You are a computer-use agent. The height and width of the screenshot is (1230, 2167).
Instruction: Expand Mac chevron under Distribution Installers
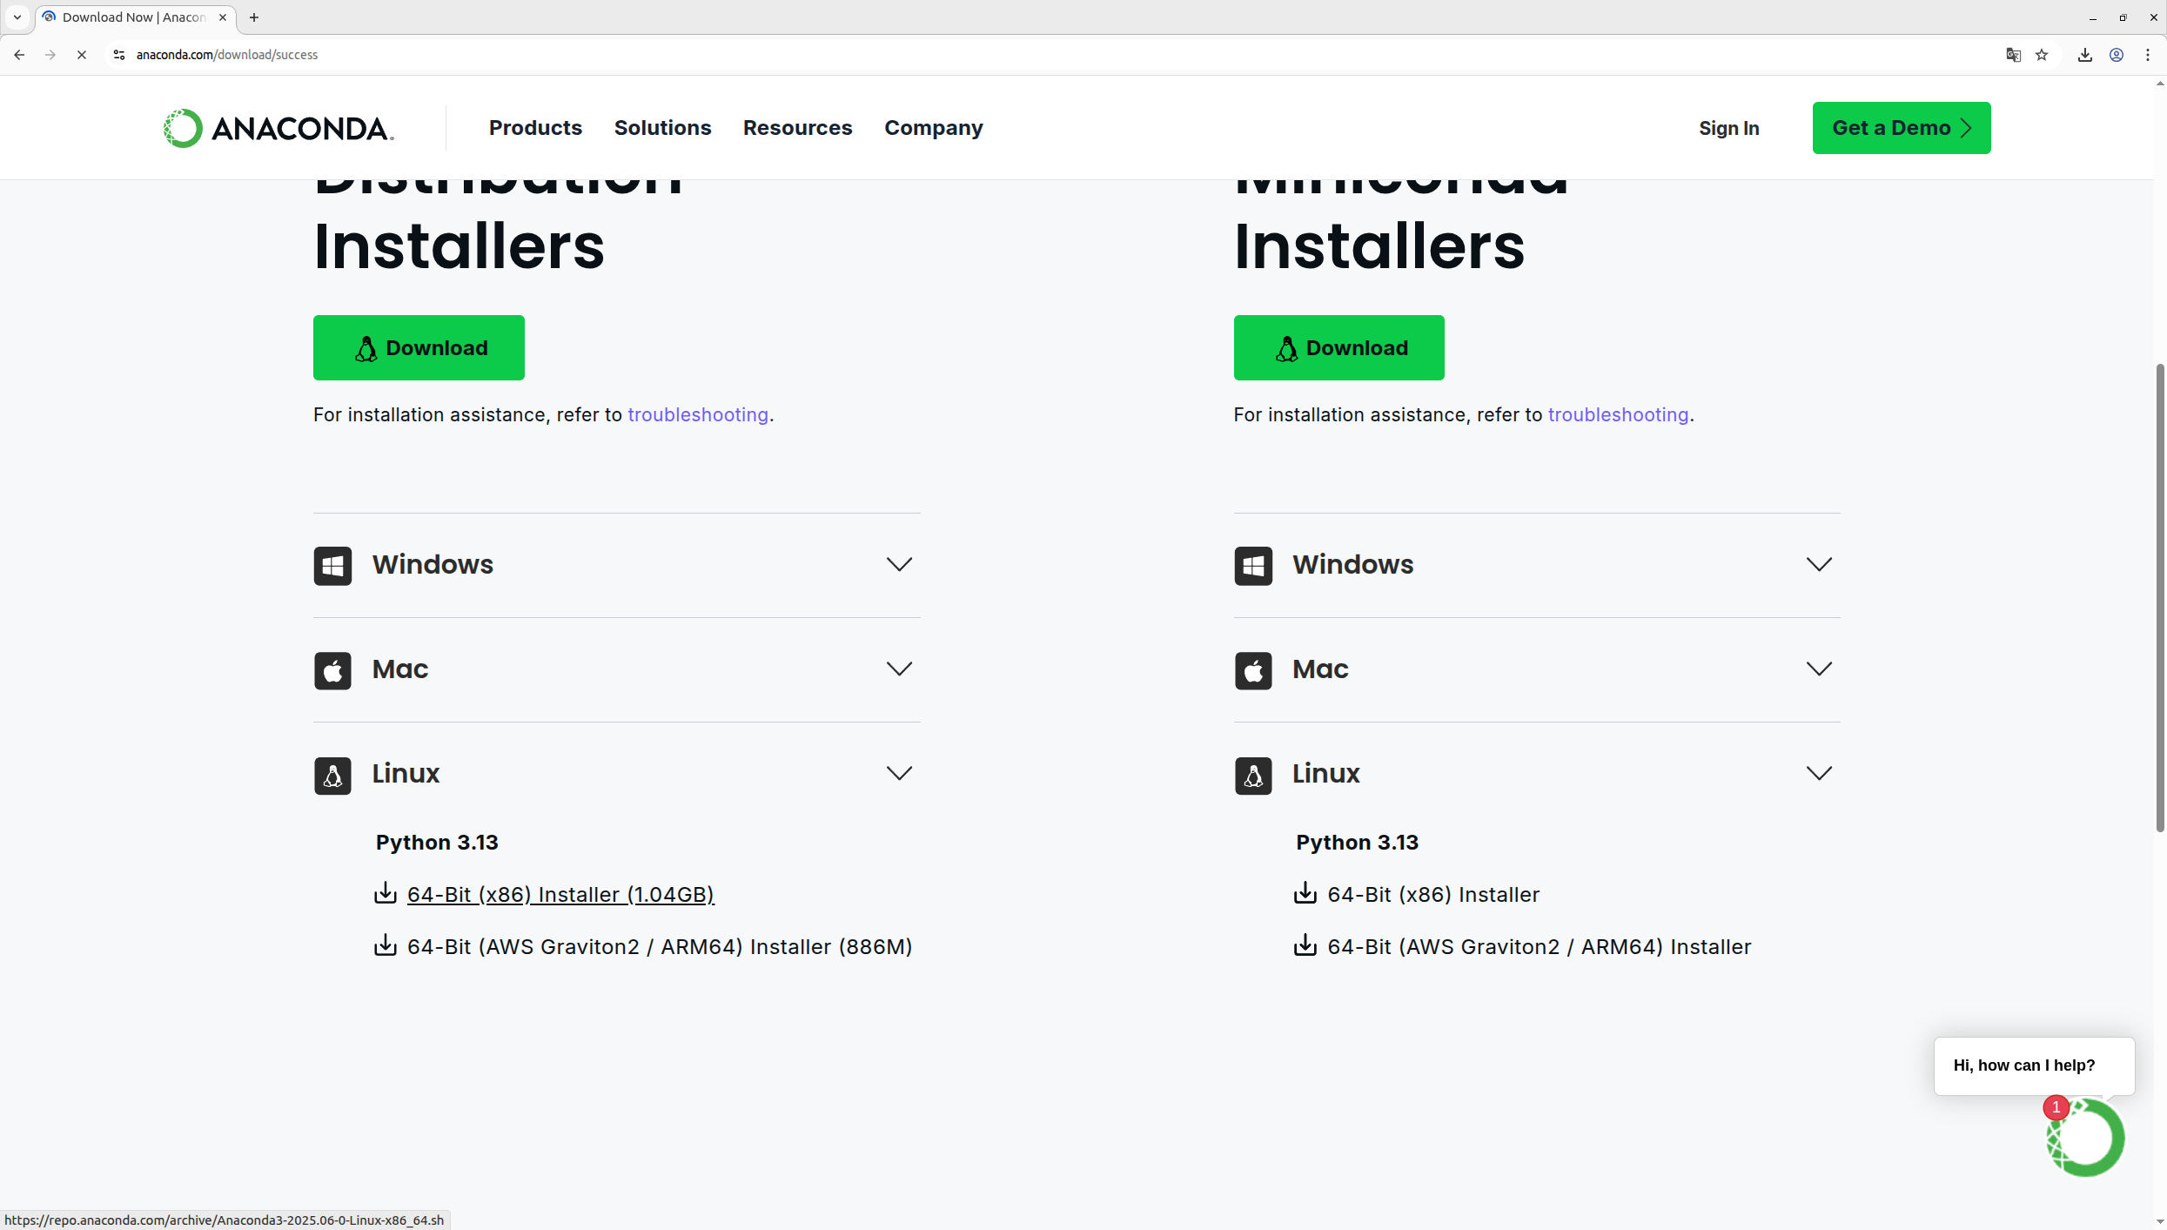click(899, 669)
